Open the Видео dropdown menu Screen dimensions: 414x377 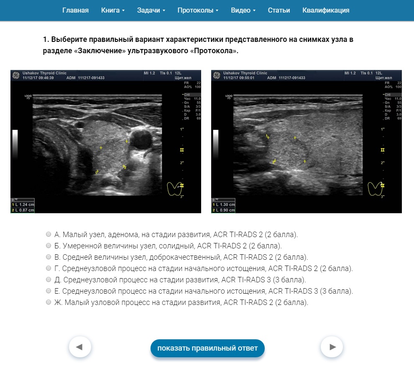coord(243,10)
